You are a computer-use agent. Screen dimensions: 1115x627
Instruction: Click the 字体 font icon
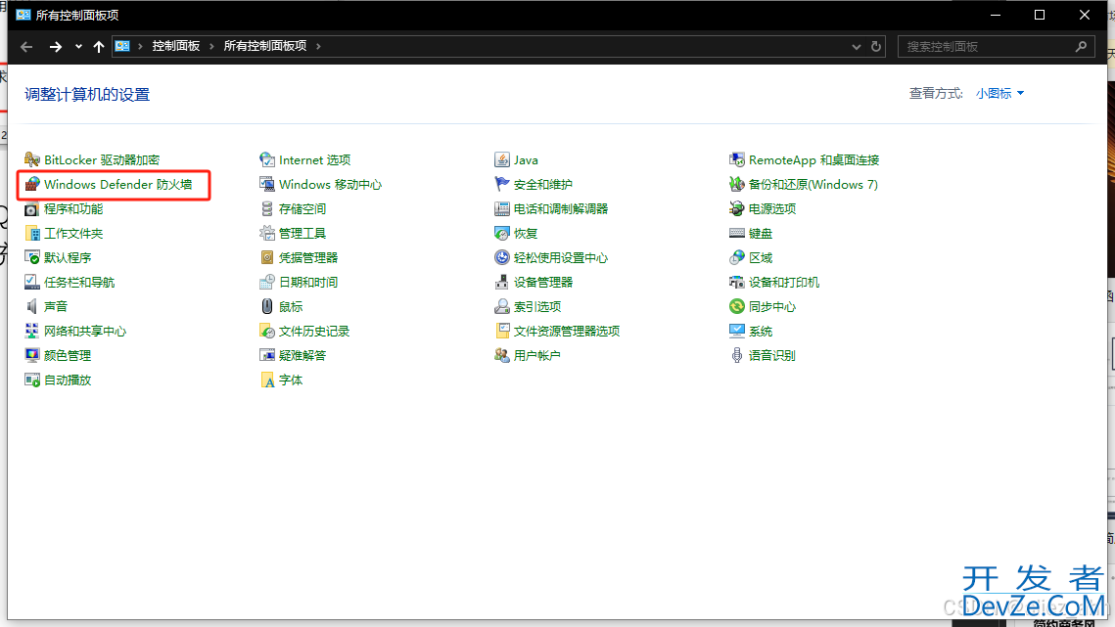pyautogui.click(x=266, y=381)
